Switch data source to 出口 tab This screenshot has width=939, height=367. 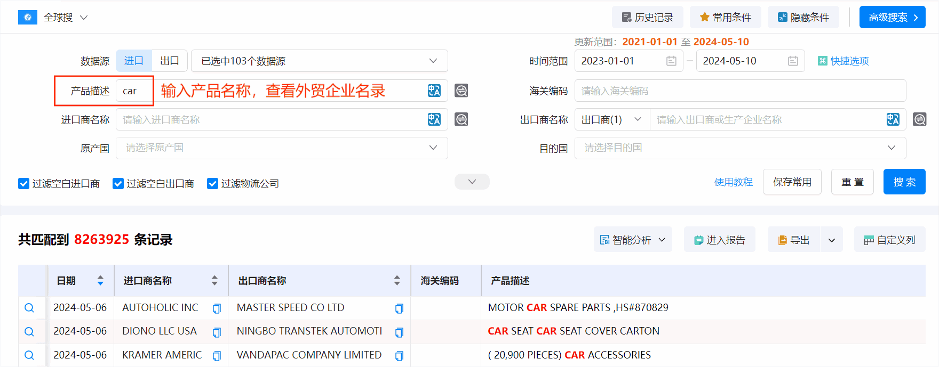click(x=169, y=61)
